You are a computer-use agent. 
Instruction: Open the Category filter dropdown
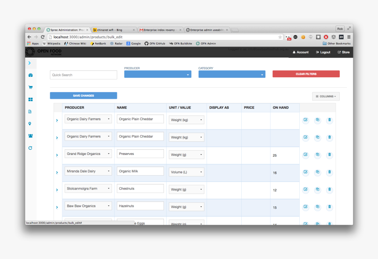click(x=232, y=74)
